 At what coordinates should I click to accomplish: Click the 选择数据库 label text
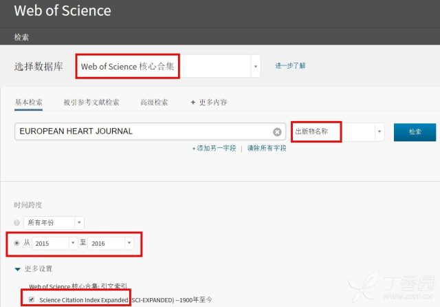pos(38,67)
